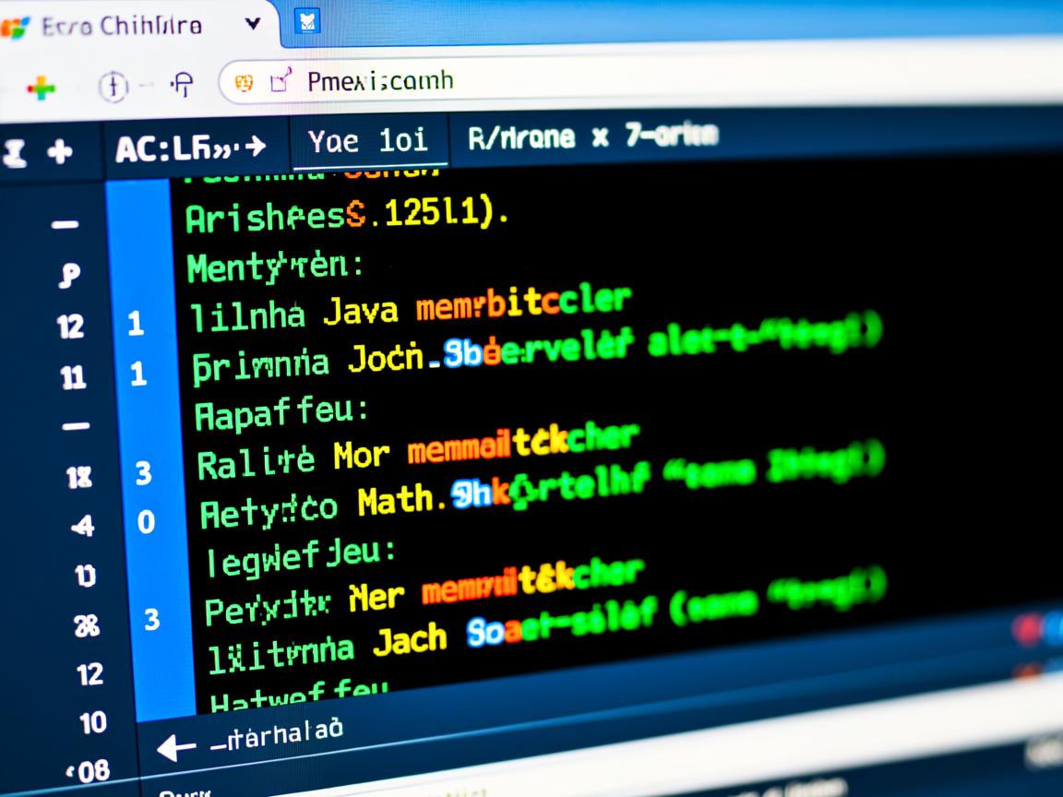Viewport: 1063px width, 797px height.
Task: Toggle the blue margin marker 0 beside Math line
Action: (x=145, y=523)
